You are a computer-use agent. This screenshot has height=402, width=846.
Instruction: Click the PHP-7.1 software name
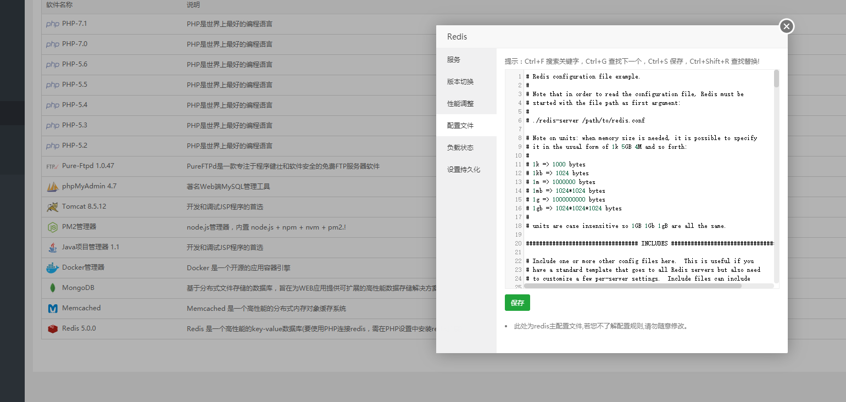75,24
